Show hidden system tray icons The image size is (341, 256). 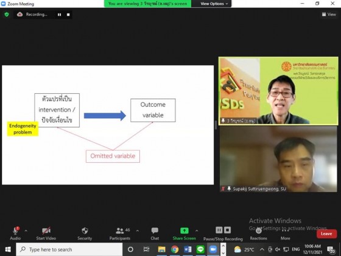point(262,249)
